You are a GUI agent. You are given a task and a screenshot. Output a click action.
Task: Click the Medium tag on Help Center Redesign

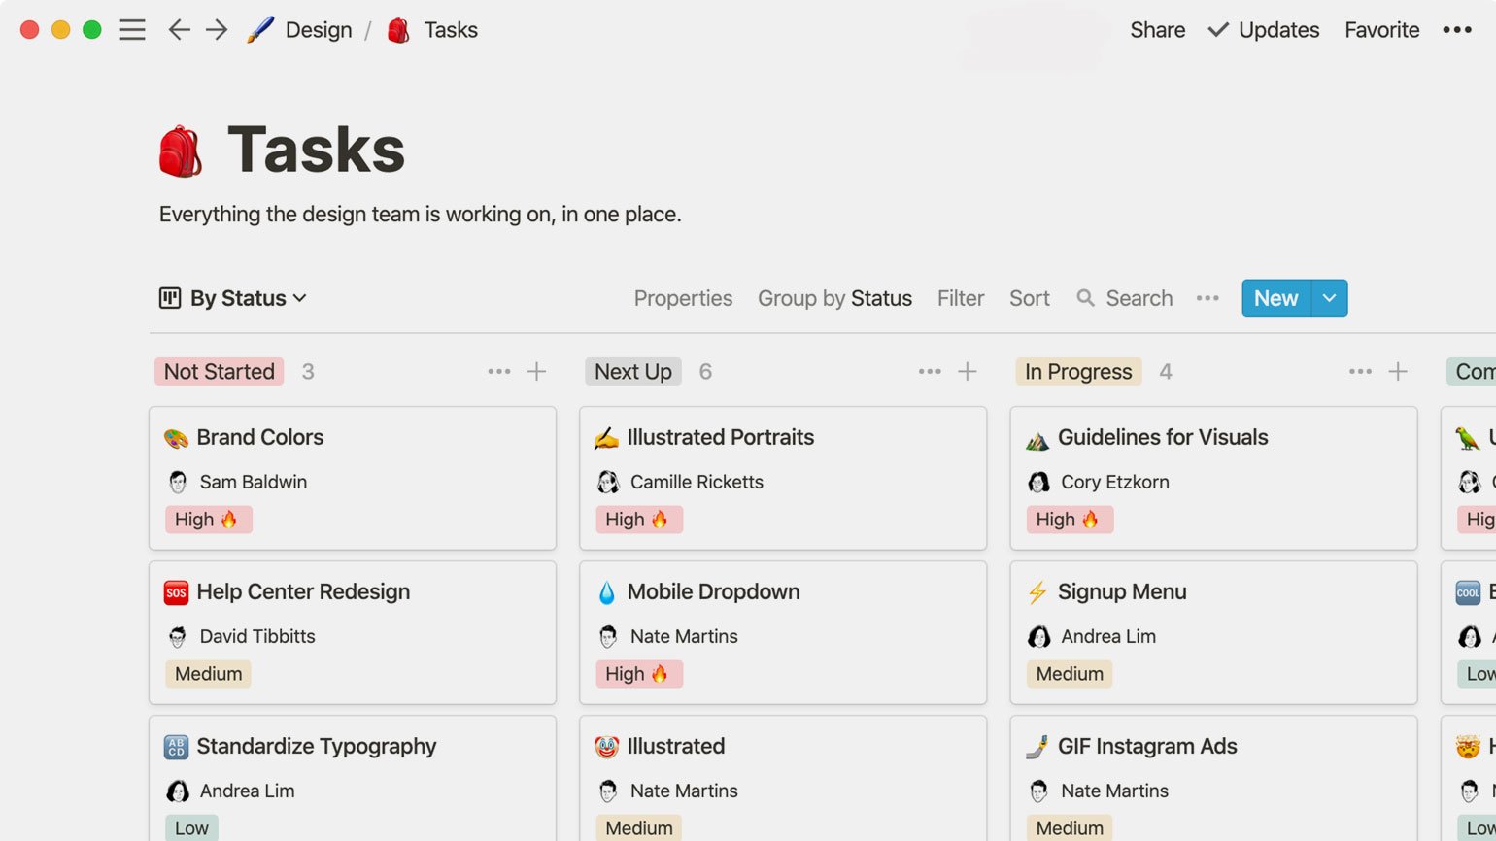tap(208, 674)
